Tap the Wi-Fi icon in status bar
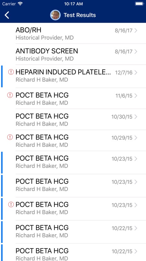Viewport: 146px width, 261px height. click(x=20, y=4)
